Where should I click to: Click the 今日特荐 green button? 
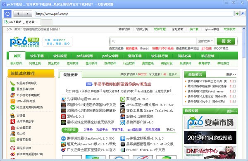click(x=70, y=130)
